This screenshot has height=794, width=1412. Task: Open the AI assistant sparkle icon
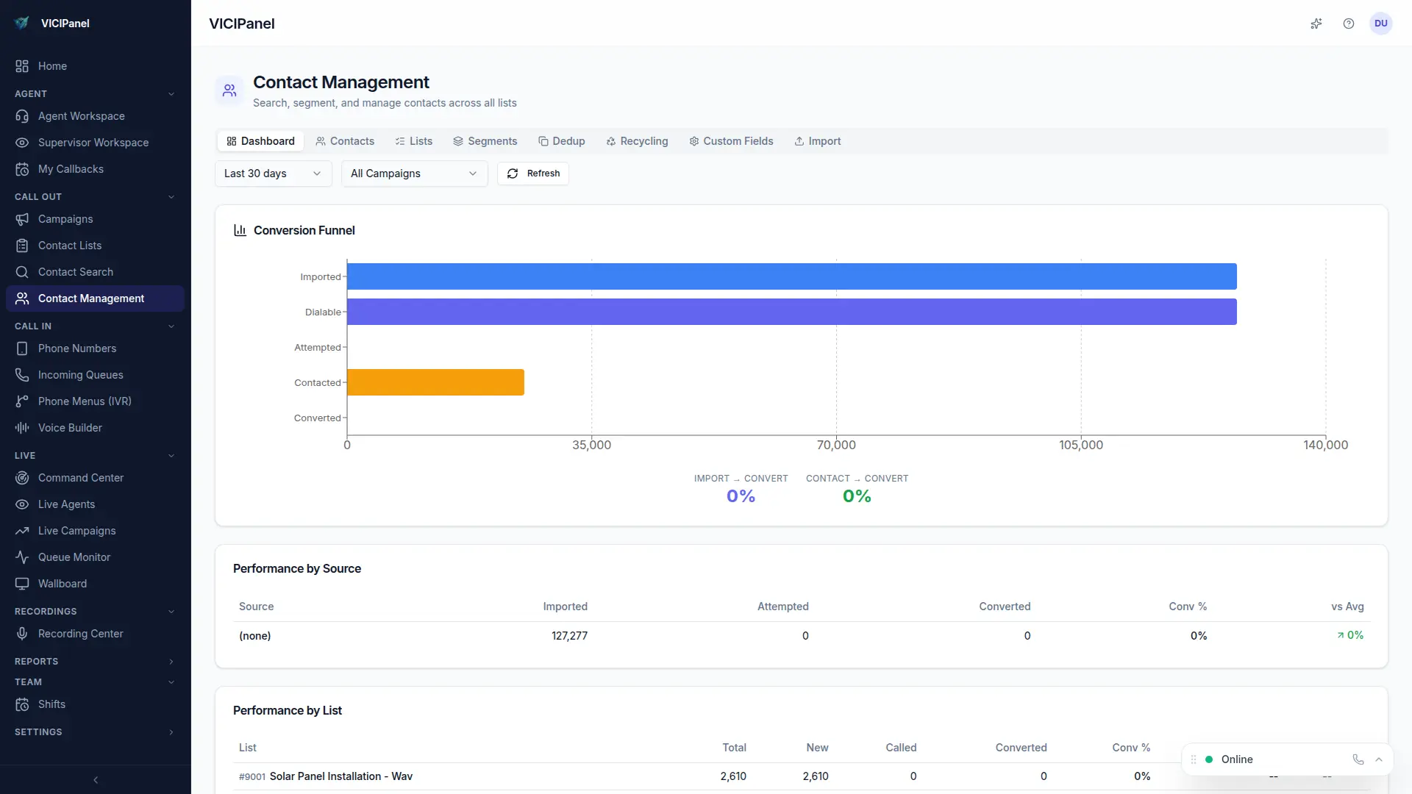coord(1316,24)
